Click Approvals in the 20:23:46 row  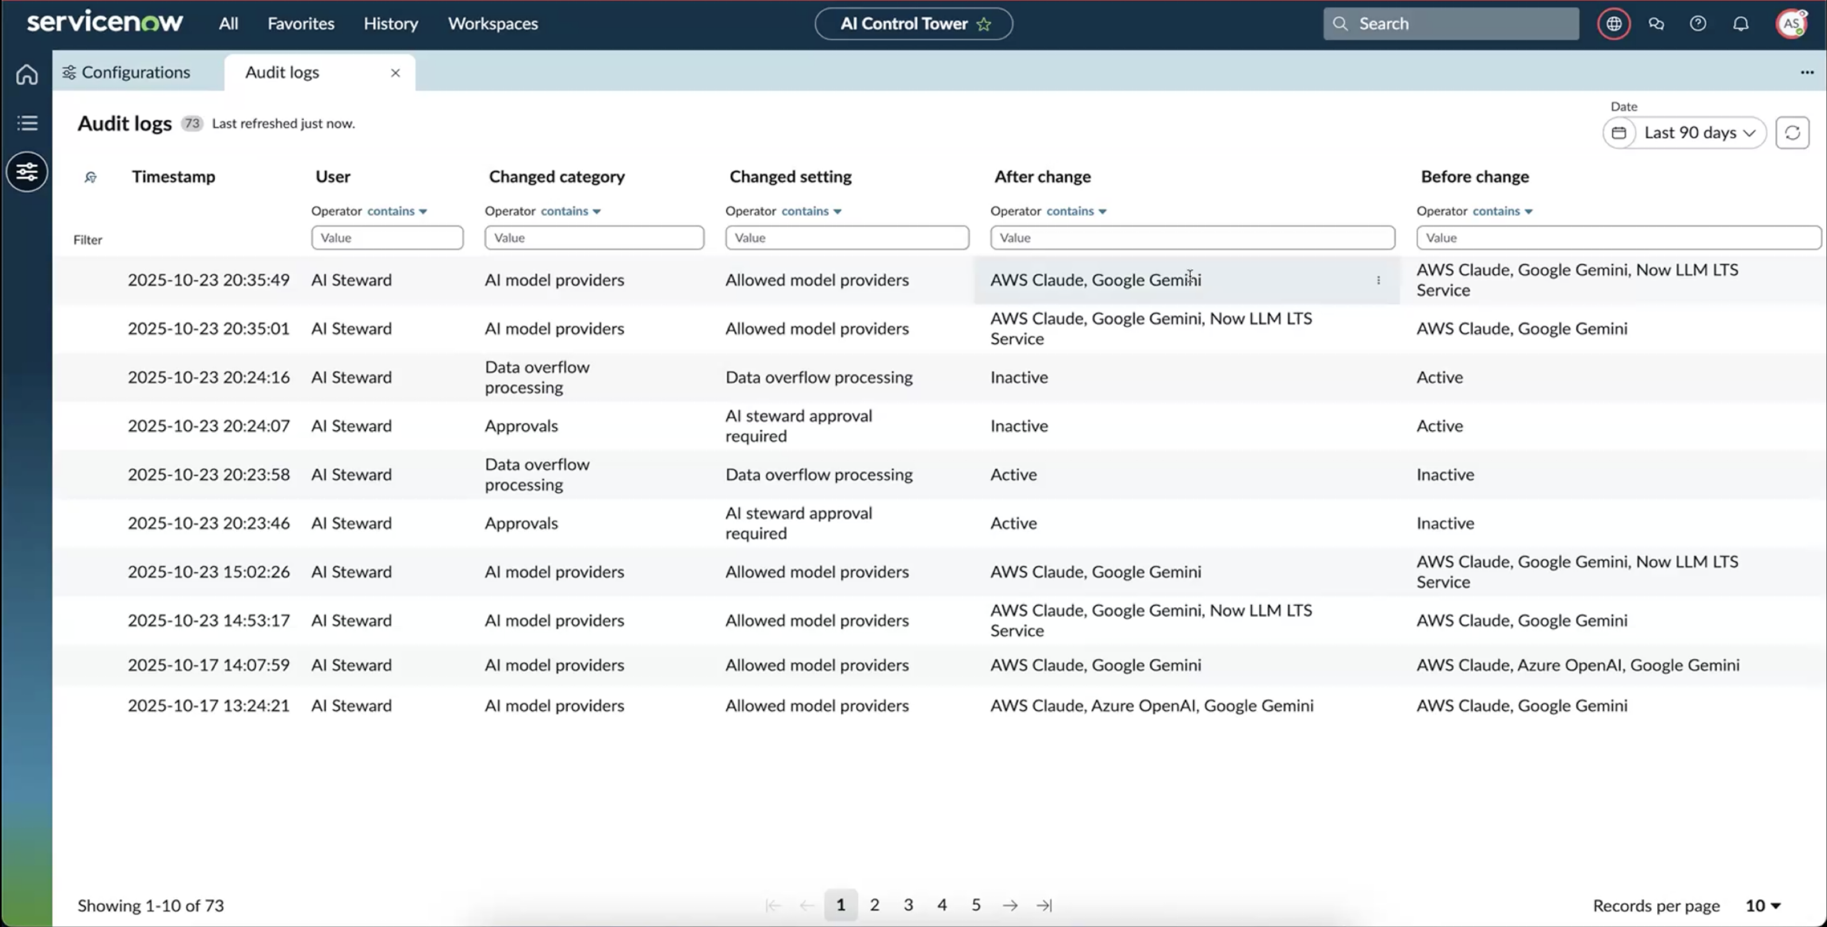(521, 523)
